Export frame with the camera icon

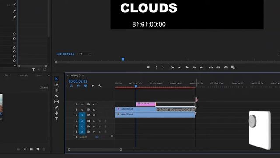(226, 67)
